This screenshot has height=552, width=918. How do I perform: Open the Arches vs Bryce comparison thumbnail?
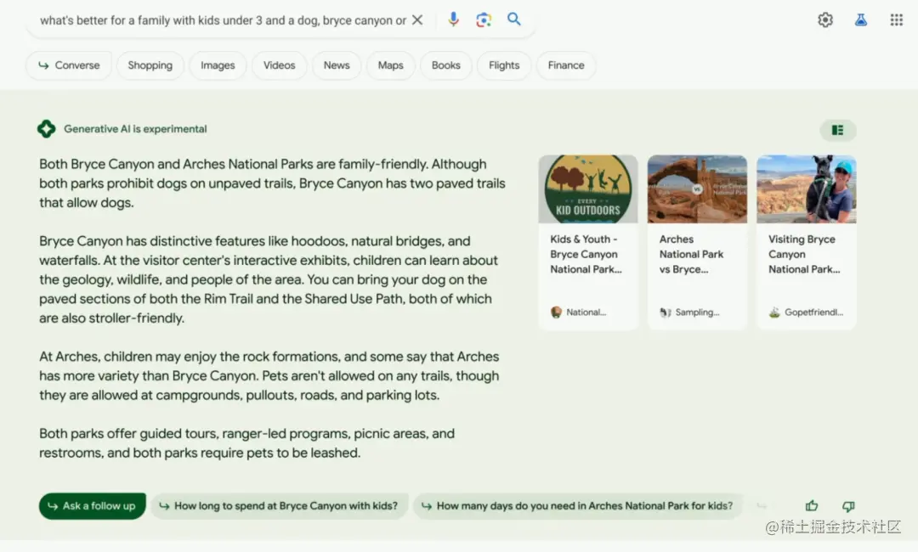click(x=697, y=189)
